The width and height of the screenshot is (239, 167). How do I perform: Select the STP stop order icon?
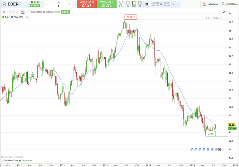pyautogui.click(x=134, y=4)
